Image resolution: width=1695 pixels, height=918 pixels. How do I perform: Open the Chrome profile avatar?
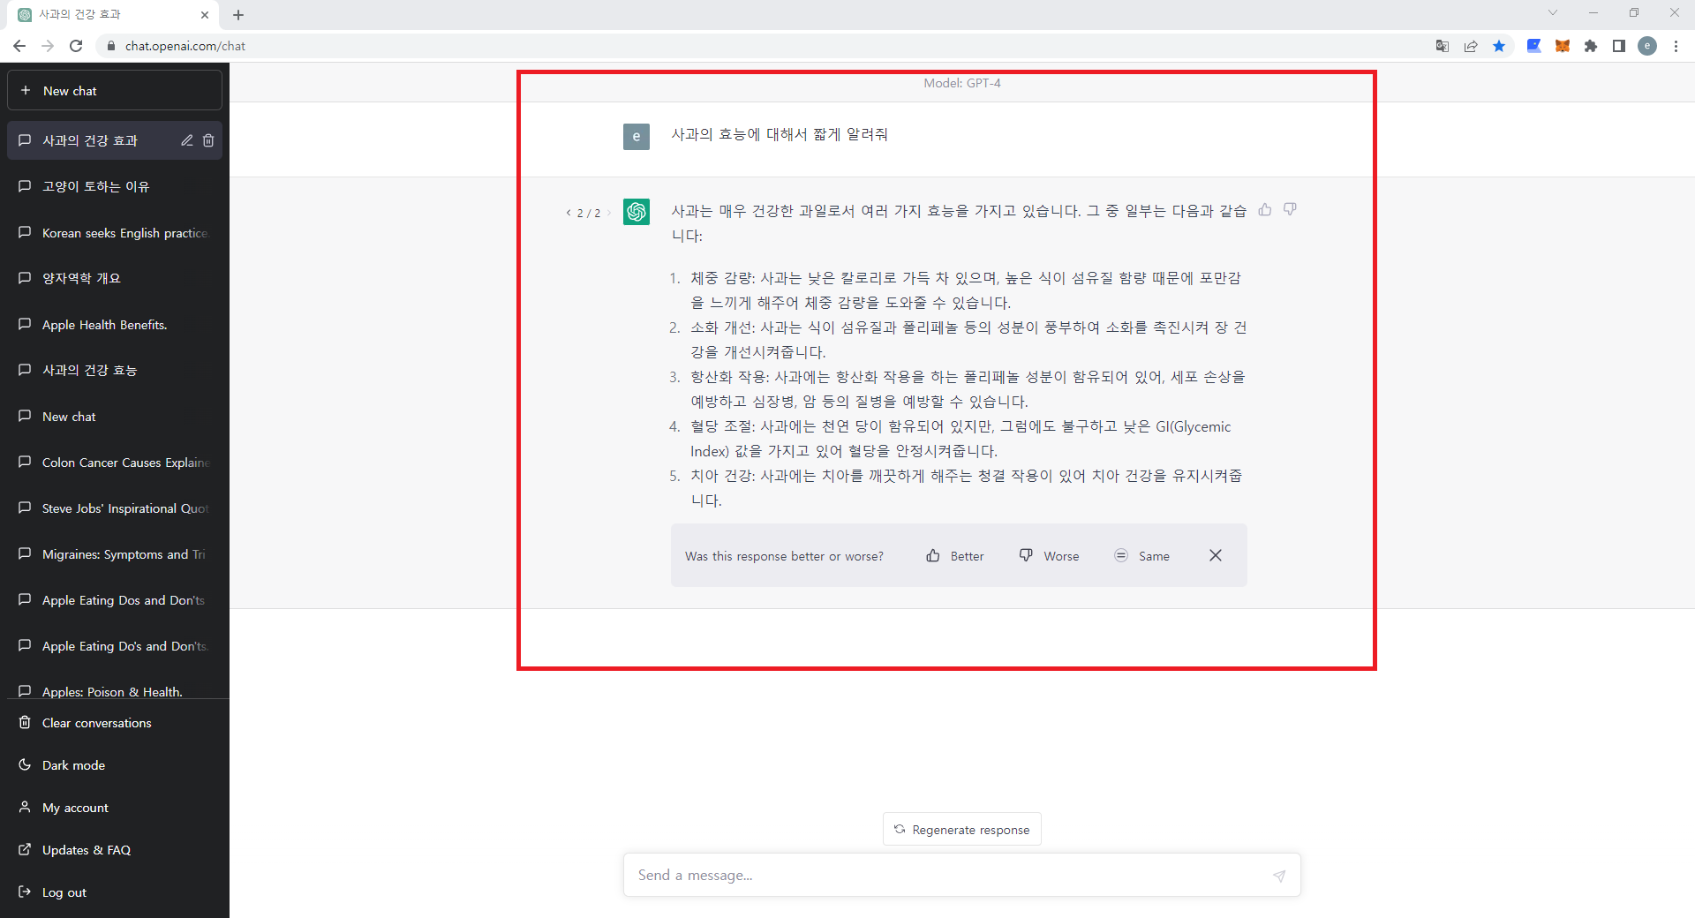[x=1647, y=46]
